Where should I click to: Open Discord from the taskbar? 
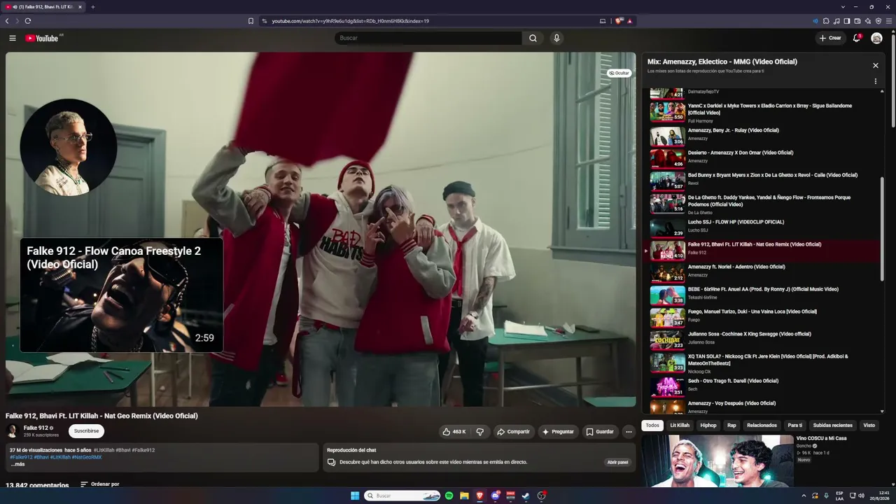[495, 496]
